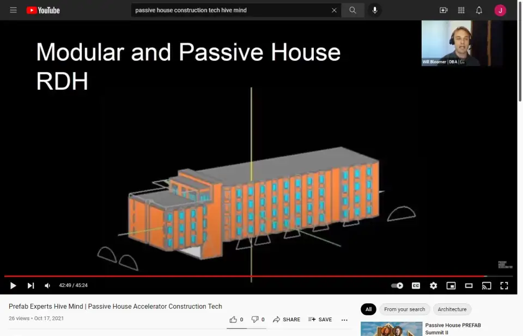Toggle the autoplay switch
The width and height of the screenshot is (523, 336).
(397, 285)
